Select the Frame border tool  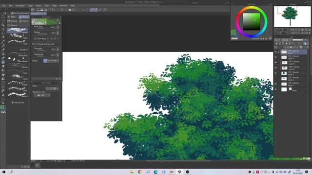pyautogui.click(x=3, y=87)
